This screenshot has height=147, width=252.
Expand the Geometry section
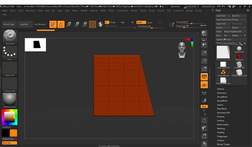tap(222, 93)
